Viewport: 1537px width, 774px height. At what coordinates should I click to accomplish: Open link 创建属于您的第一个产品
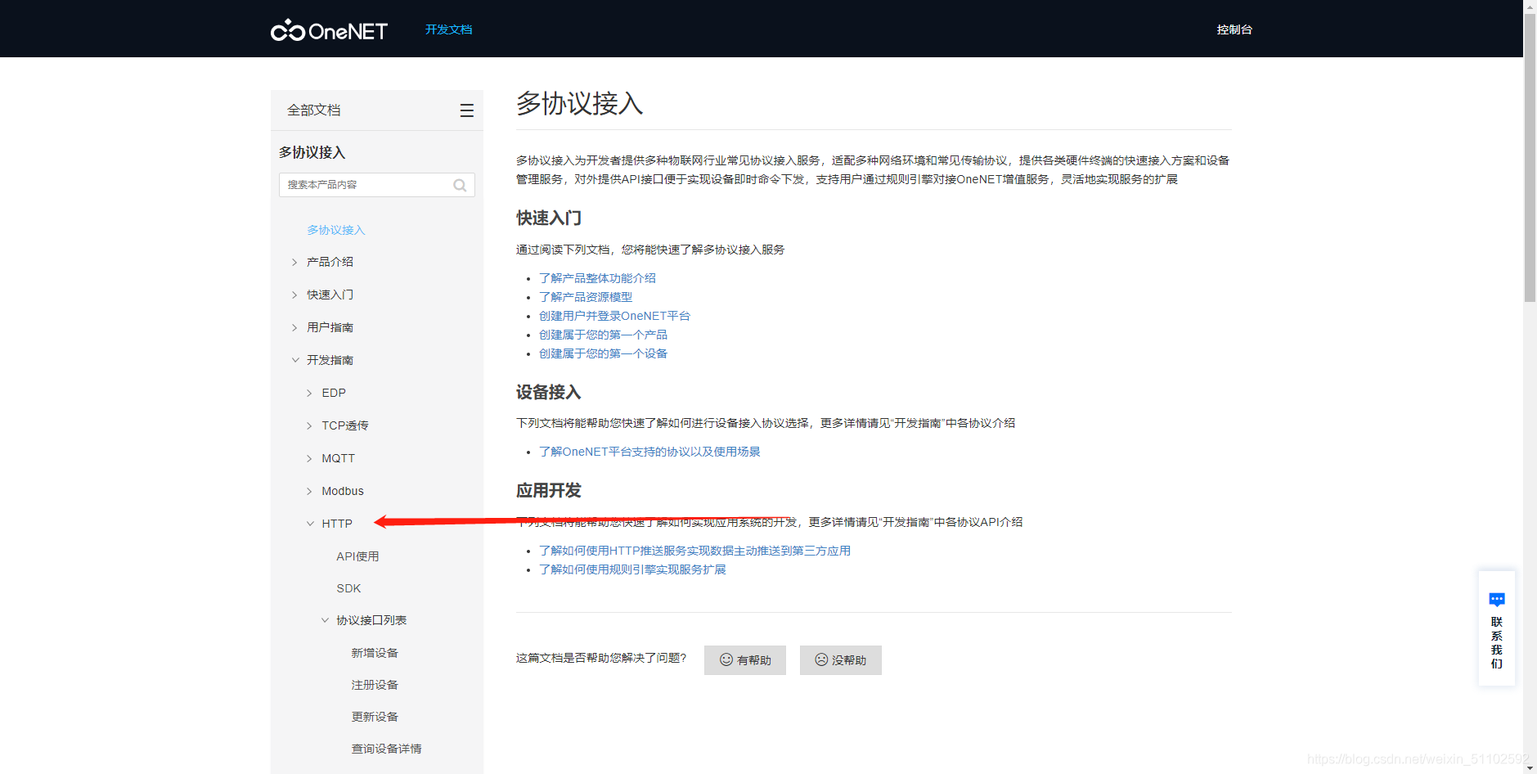(x=603, y=335)
